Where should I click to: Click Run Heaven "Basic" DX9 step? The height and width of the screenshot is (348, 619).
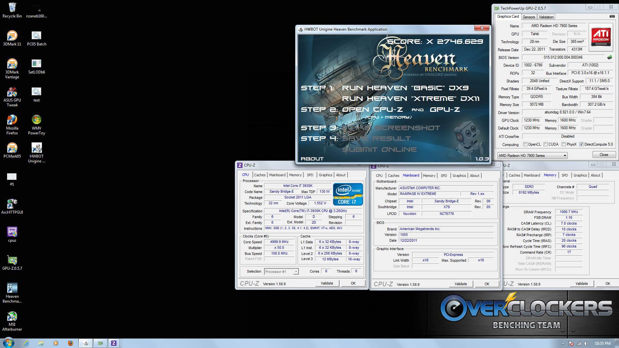pos(405,88)
